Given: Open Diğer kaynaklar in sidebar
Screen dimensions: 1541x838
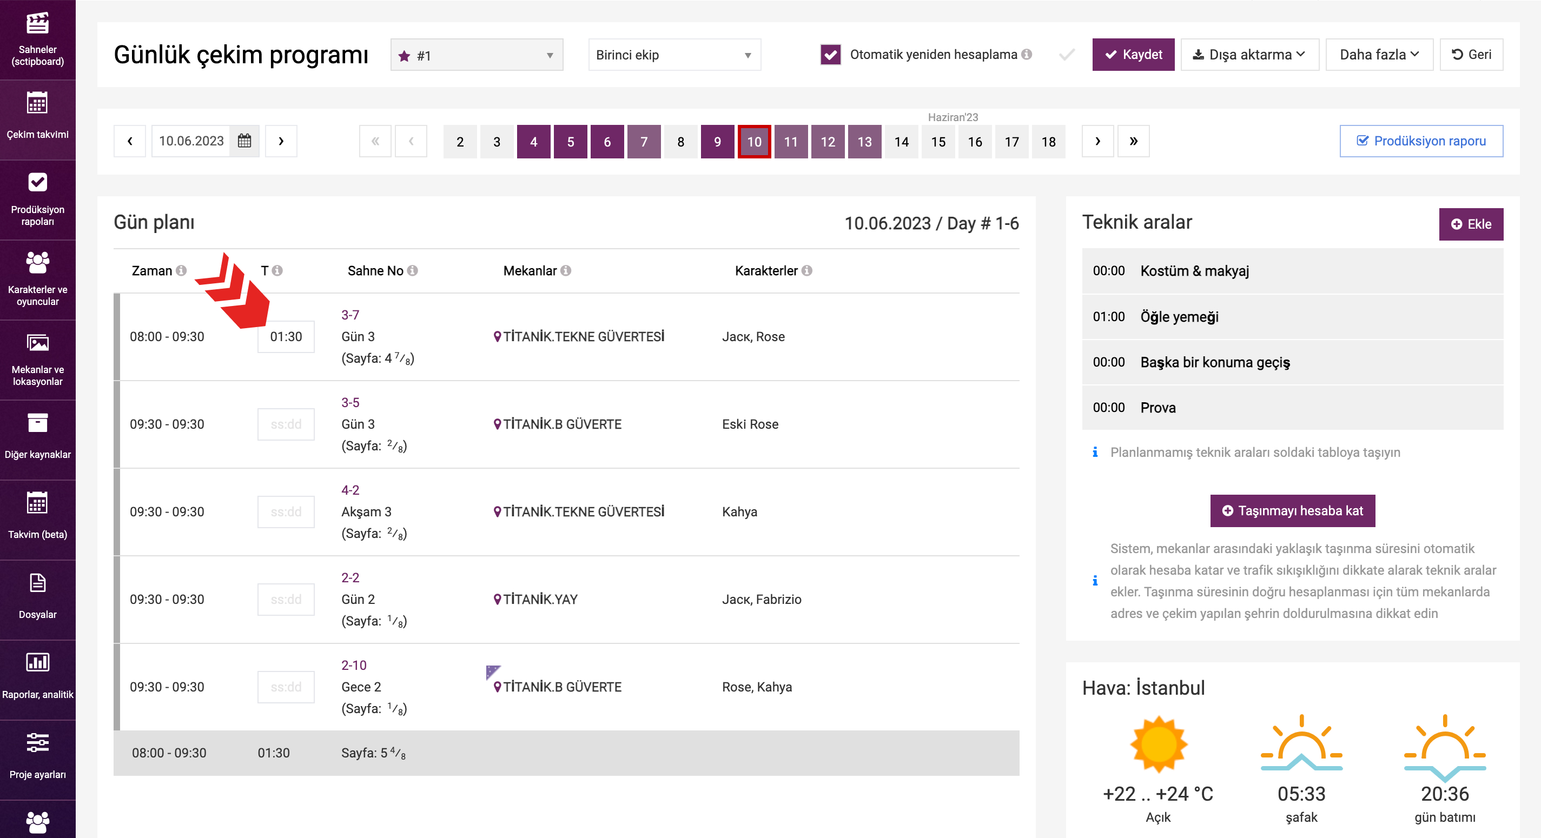Looking at the screenshot, I should pyautogui.click(x=38, y=440).
